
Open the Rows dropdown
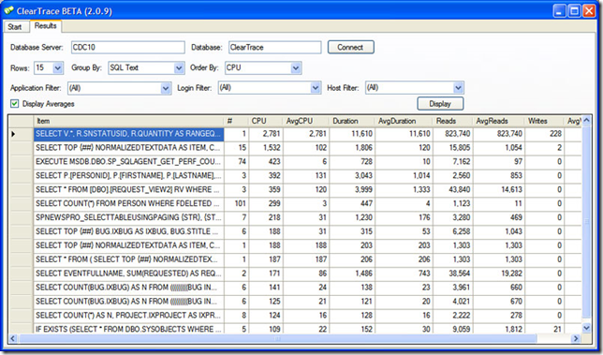pyautogui.click(x=58, y=68)
